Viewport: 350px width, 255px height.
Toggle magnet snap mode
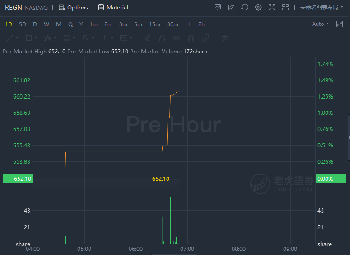[191, 38]
